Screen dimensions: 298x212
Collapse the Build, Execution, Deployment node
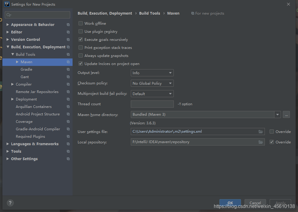(x=8, y=47)
